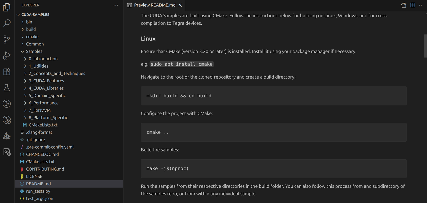Screen dimensions: 427x203
Task: Collapse the Samples folder
Action: [x=33, y=51]
